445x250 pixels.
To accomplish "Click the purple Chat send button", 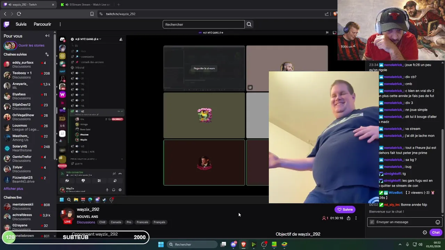I will pyautogui.click(x=436, y=233).
